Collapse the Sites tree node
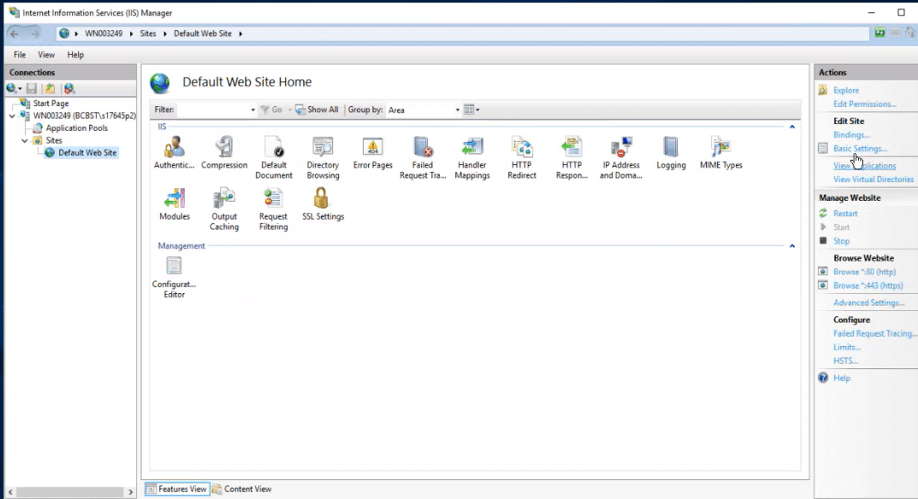The height and width of the screenshot is (499, 918). click(x=26, y=140)
